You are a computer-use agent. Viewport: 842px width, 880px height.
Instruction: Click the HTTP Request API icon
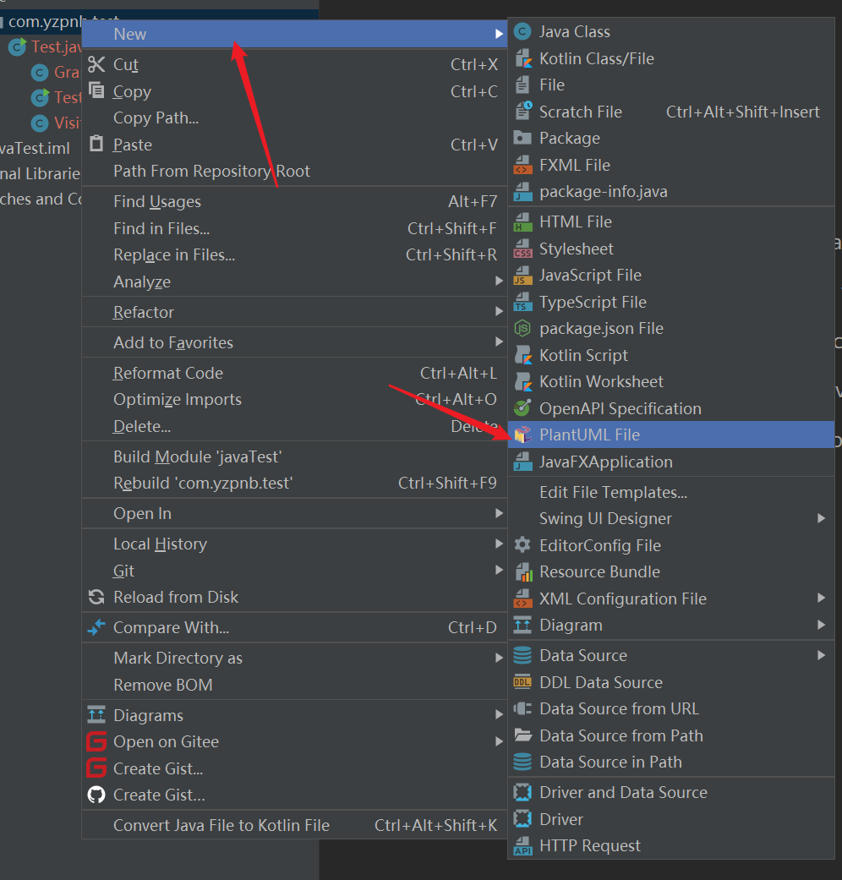[x=522, y=845]
